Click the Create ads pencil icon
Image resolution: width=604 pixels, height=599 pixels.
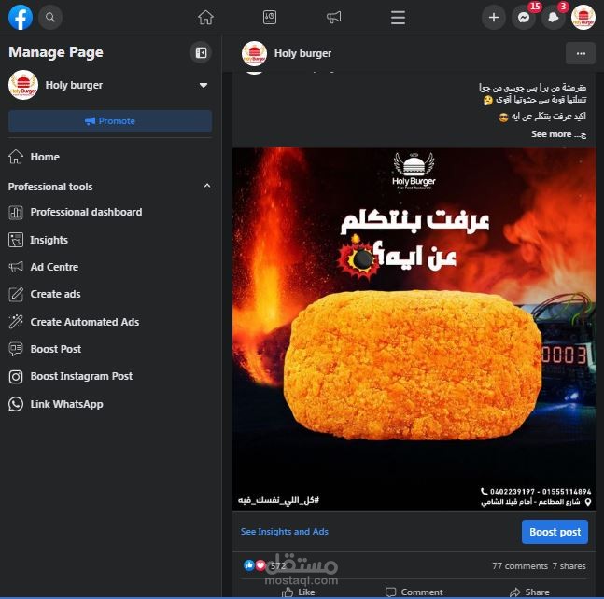point(16,295)
